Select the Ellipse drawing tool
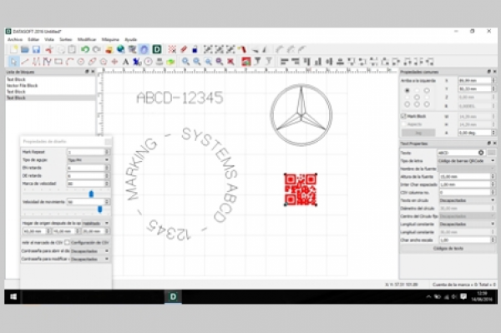 (x=92, y=61)
